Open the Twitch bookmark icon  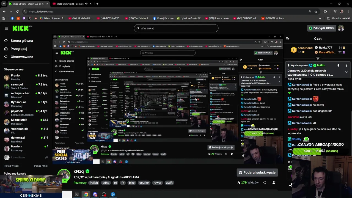(24, 18)
